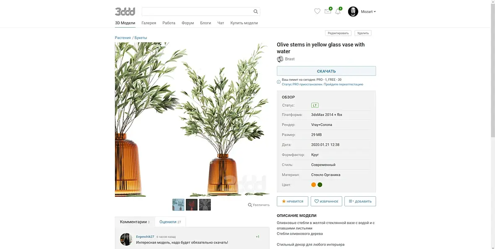Open messages envelope icon

(x=328, y=11)
